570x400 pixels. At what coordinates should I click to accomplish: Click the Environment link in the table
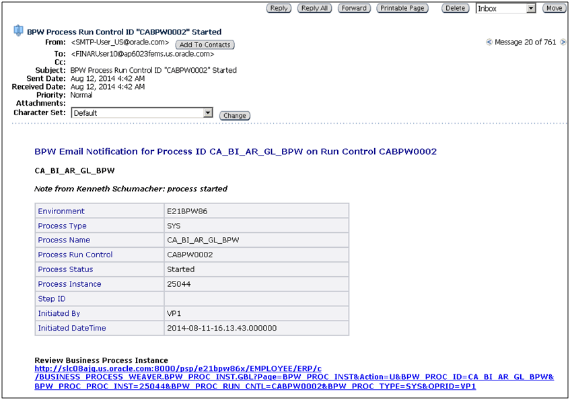pyautogui.click(x=61, y=211)
